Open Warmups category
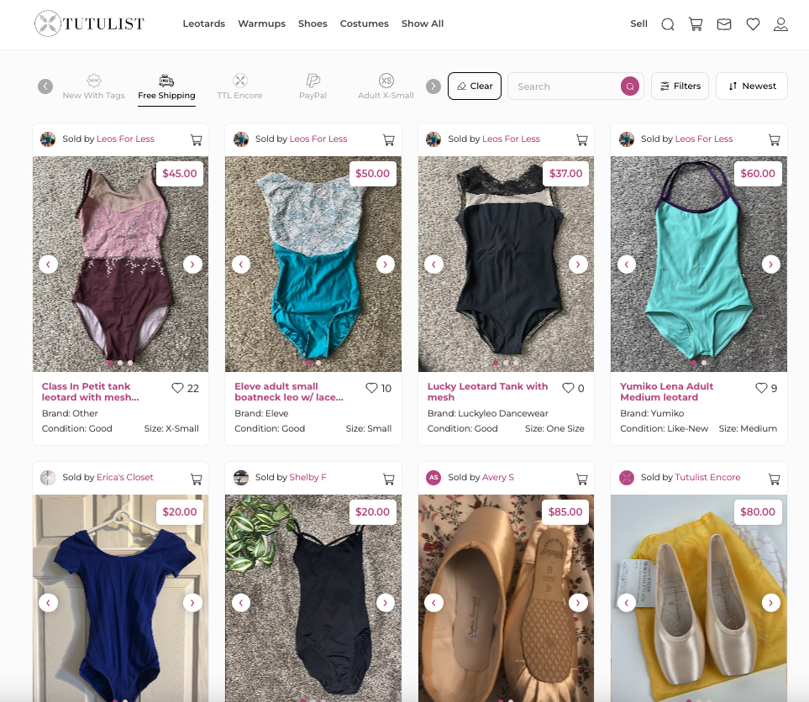809x702 pixels. pos(261,24)
